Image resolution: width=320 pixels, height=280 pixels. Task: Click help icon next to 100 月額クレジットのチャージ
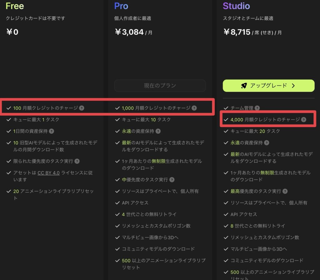82,108
